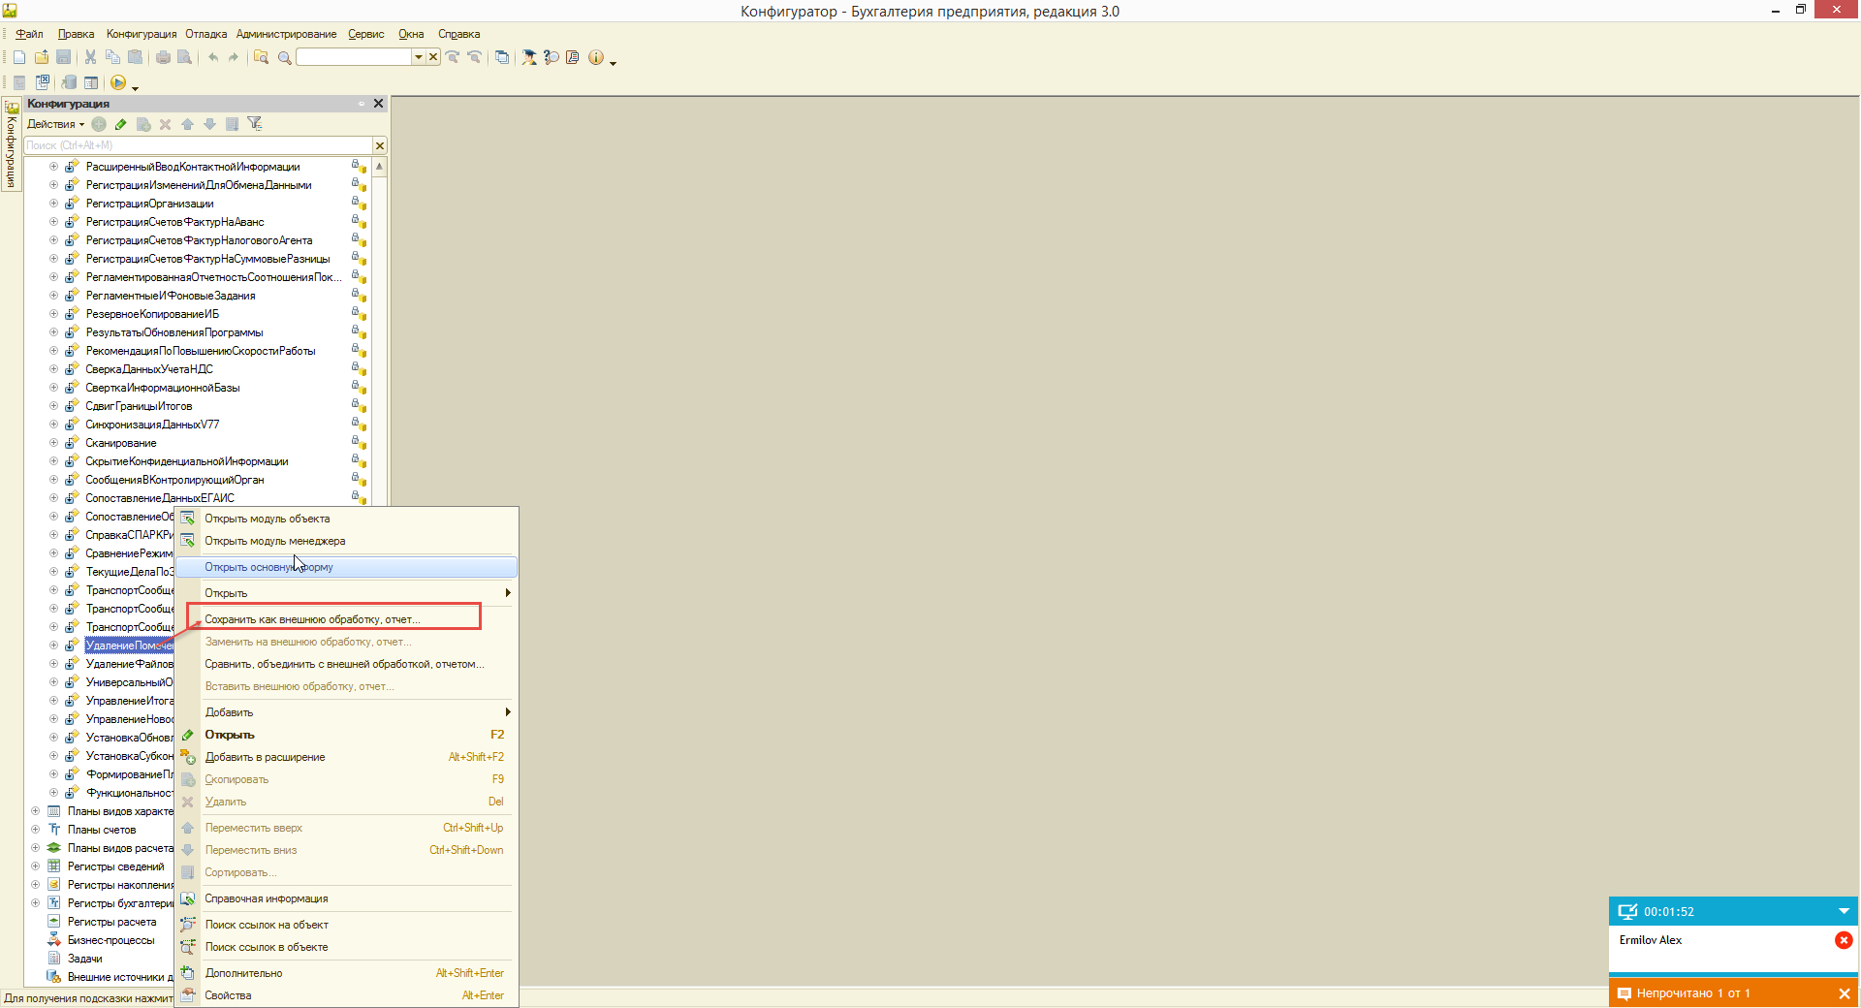Image resolution: width=1861 pixels, height=1008 pixels.
Task: Open the help contents icon
Action: click(573, 57)
